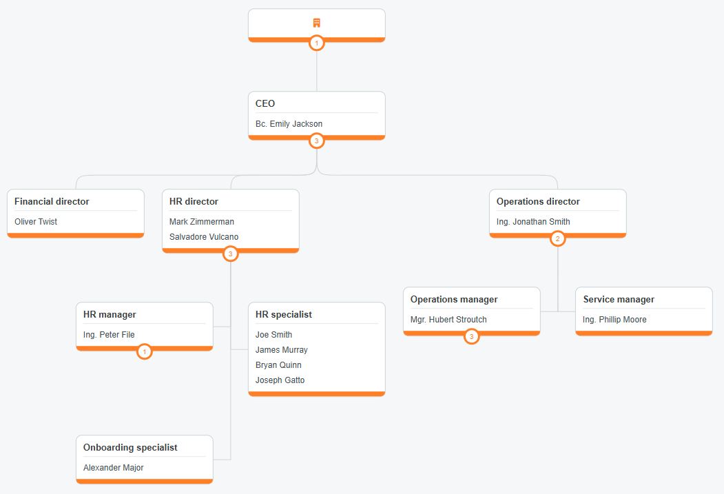
Task: Toggle the Operations director's subordinates counter
Action: pyautogui.click(x=558, y=238)
